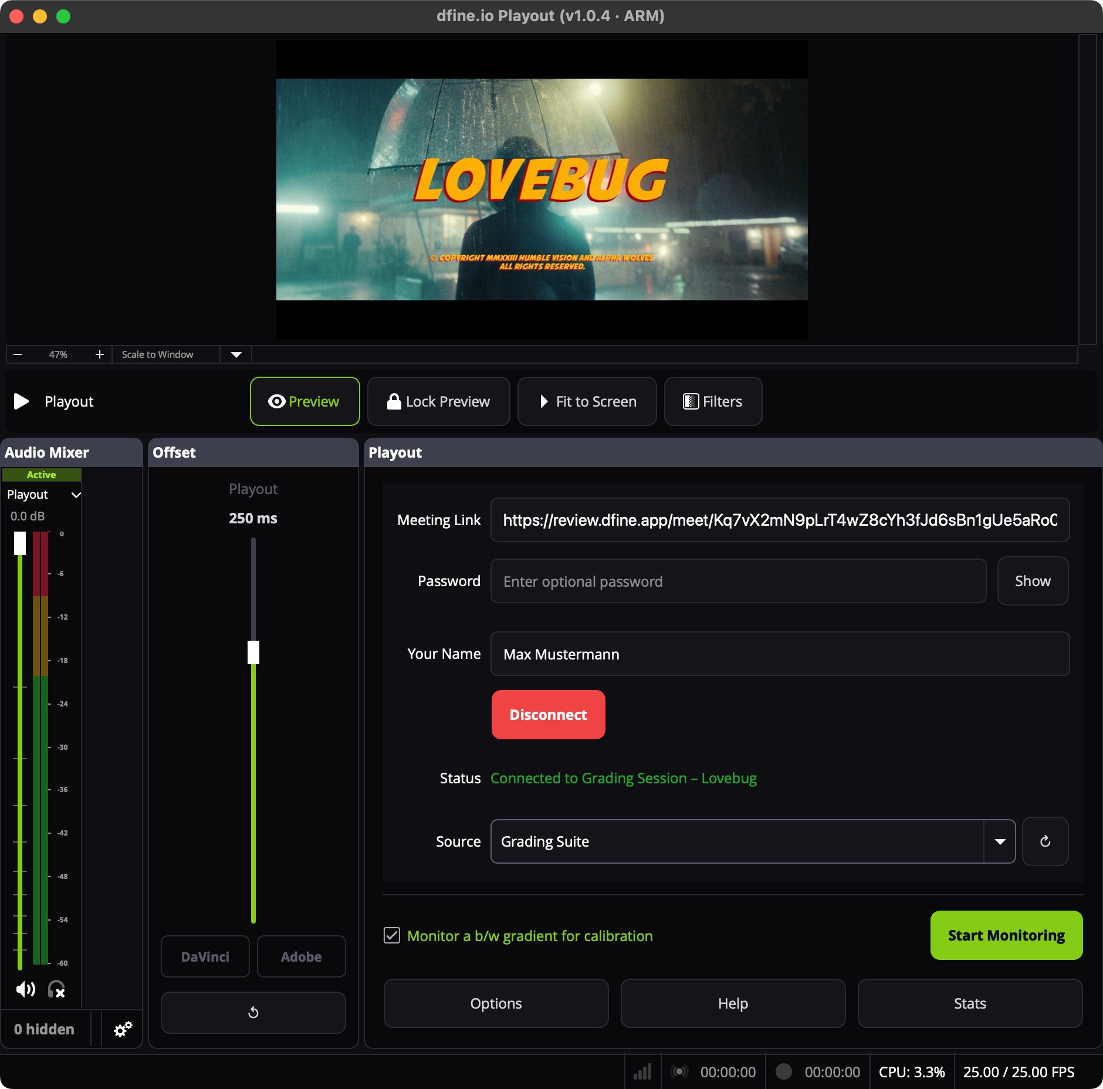This screenshot has width=1103, height=1089.
Task: Expand the Playout audio source chevron
Action: (x=76, y=495)
